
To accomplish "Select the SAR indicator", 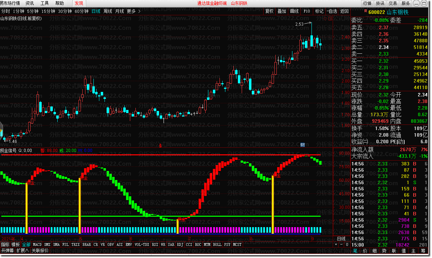I will pyautogui.click(x=171, y=244).
